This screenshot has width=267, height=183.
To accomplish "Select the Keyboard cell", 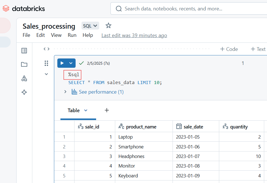I will click(144, 176).
